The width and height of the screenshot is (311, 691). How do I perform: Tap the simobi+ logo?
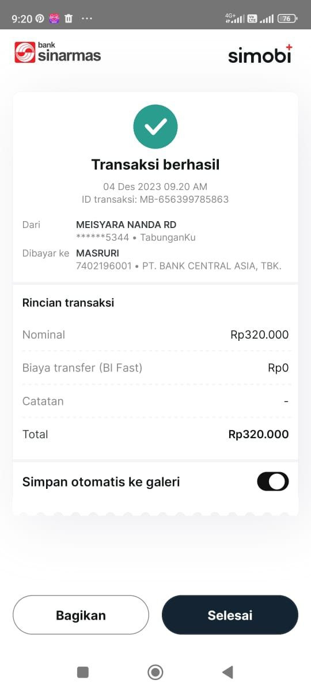coord(260,54)
